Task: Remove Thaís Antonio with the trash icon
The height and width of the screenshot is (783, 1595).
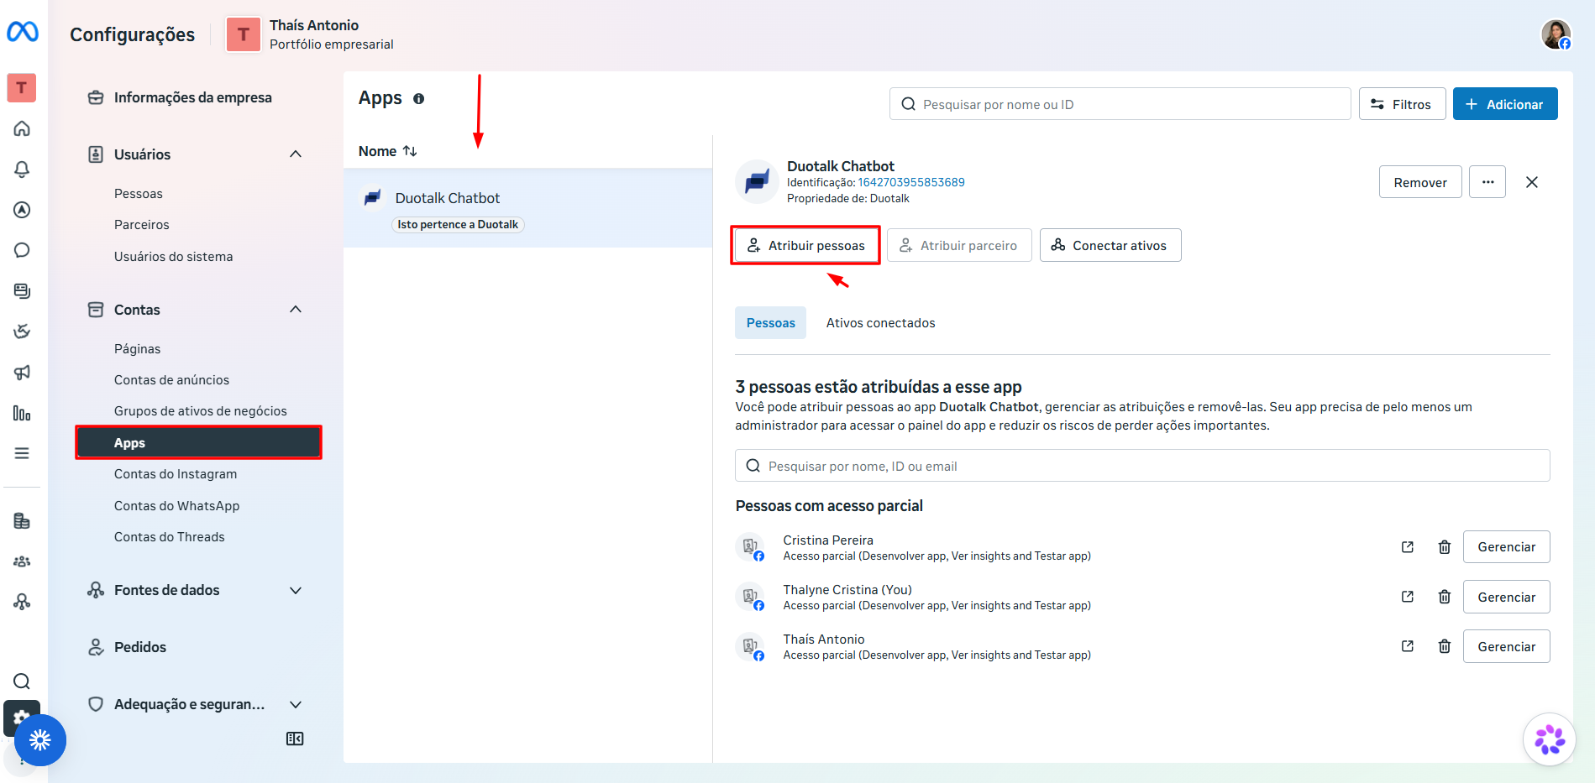Action: [x=1445, y=646]
